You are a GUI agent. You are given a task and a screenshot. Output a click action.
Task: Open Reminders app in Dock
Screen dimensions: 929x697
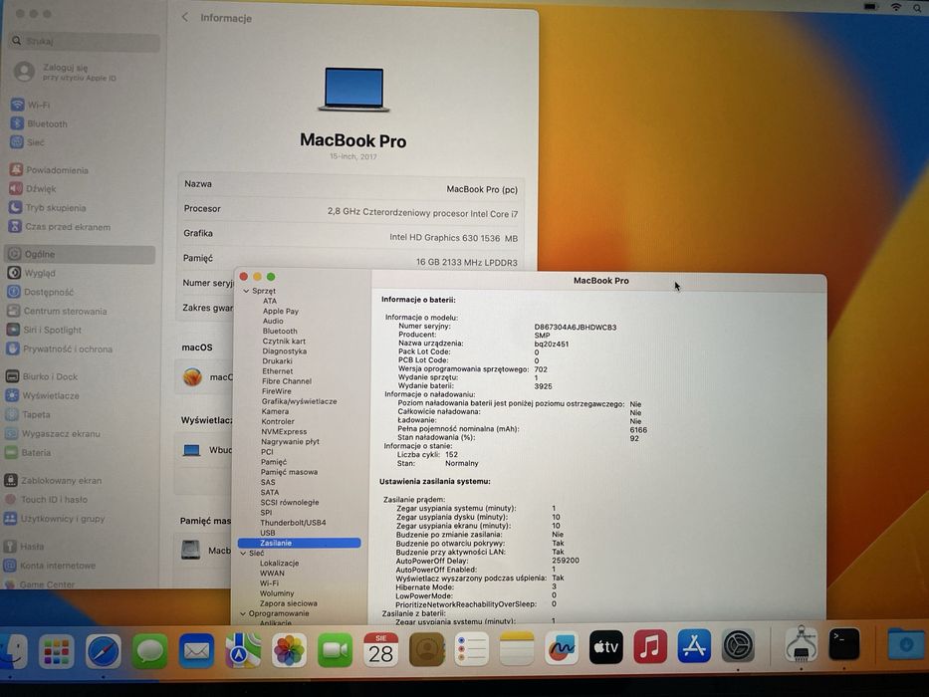(472, 649)
